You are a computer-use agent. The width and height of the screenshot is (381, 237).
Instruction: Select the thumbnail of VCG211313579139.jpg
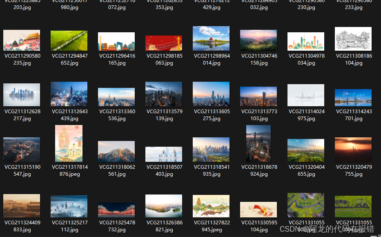click(x=164, y=94)
